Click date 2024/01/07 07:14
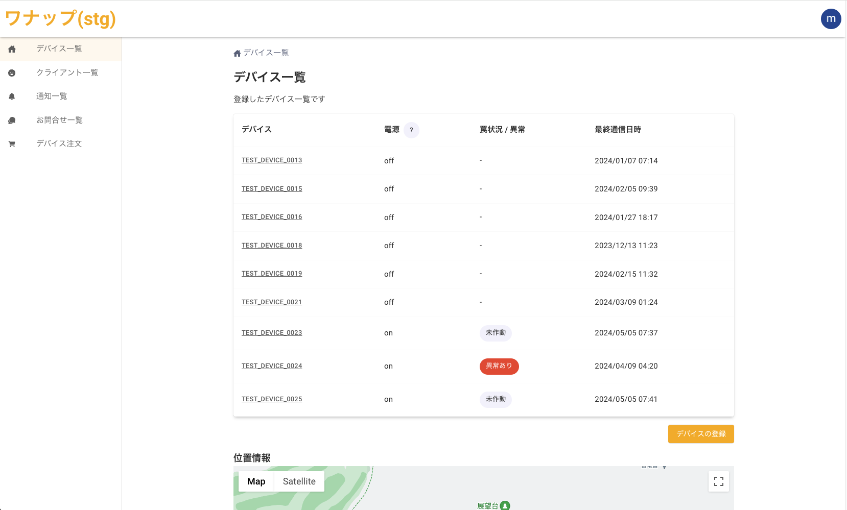847x510 pixels. (626, 161)
